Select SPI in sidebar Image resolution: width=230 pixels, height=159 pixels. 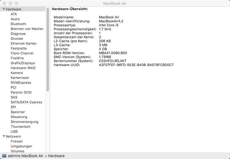[x=13, y=107]
